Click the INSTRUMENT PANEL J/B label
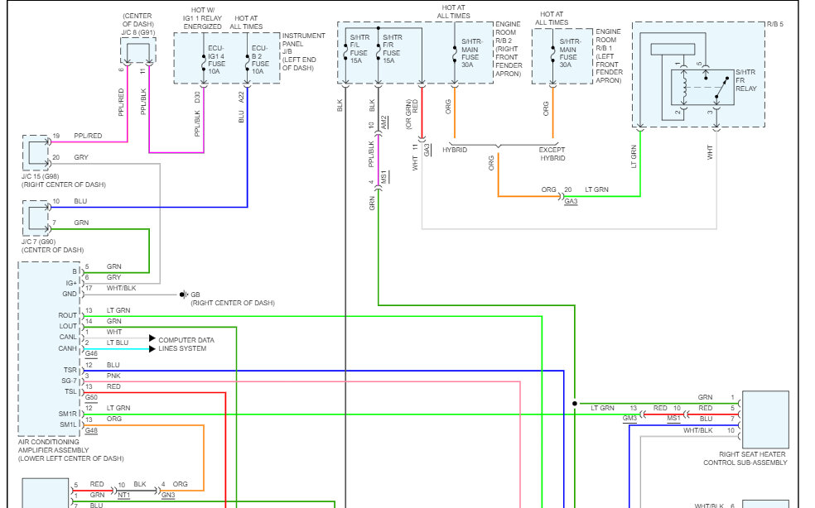The height and width of the screenshot is (508, 815). [x=303, y=51]
